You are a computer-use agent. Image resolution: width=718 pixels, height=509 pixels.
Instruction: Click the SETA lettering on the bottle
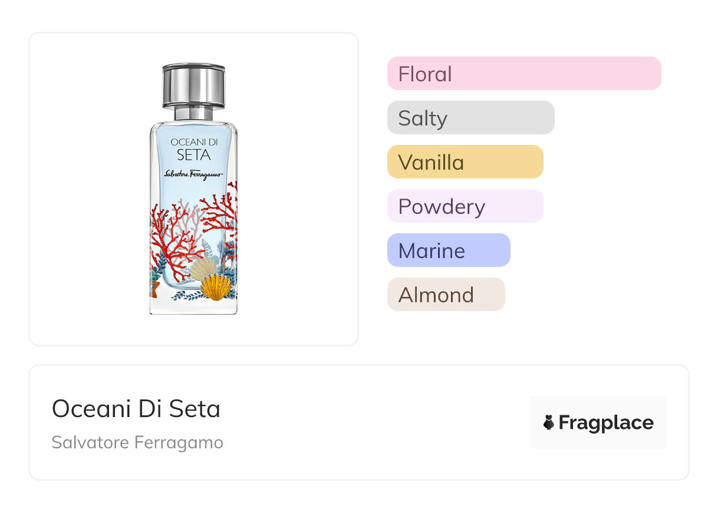[x=193, y=156]
